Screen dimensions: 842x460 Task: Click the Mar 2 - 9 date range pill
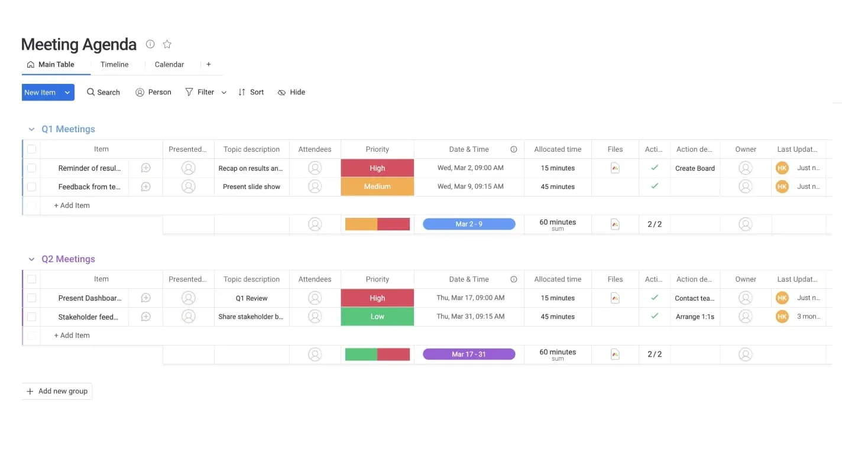click(x=469, y=224)
